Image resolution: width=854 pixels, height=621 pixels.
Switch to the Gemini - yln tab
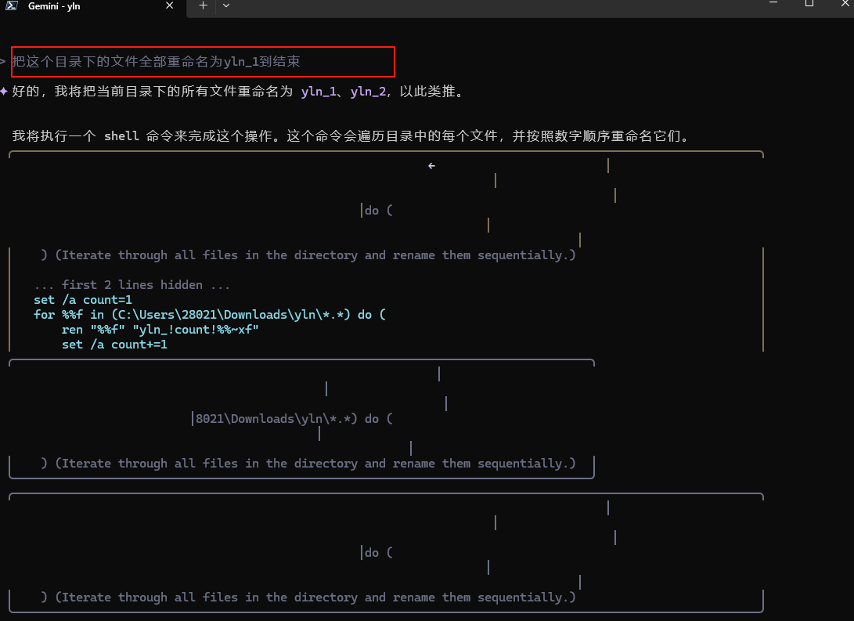pos(86,6)
